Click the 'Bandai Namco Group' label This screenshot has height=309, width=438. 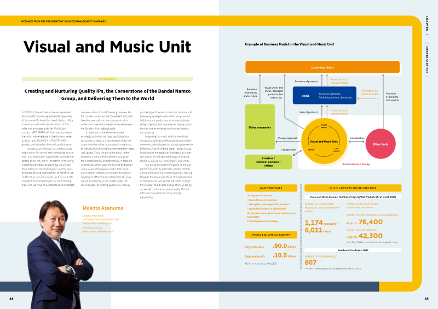click(356, 164)
